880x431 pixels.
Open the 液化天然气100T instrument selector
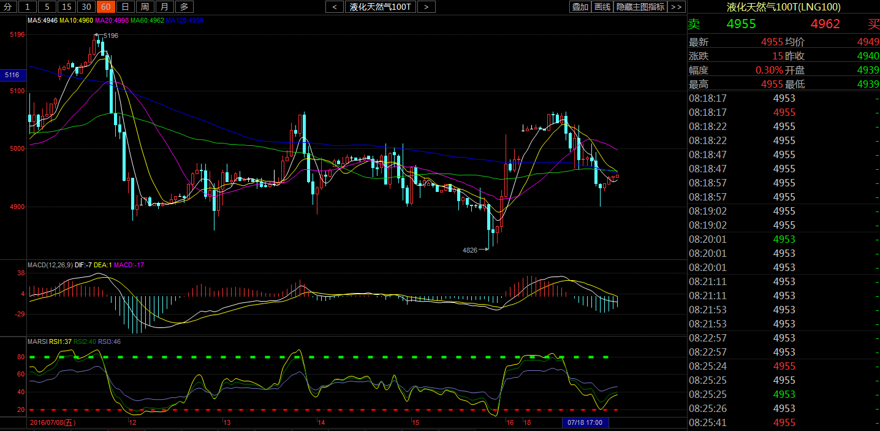tap(380, 7)
